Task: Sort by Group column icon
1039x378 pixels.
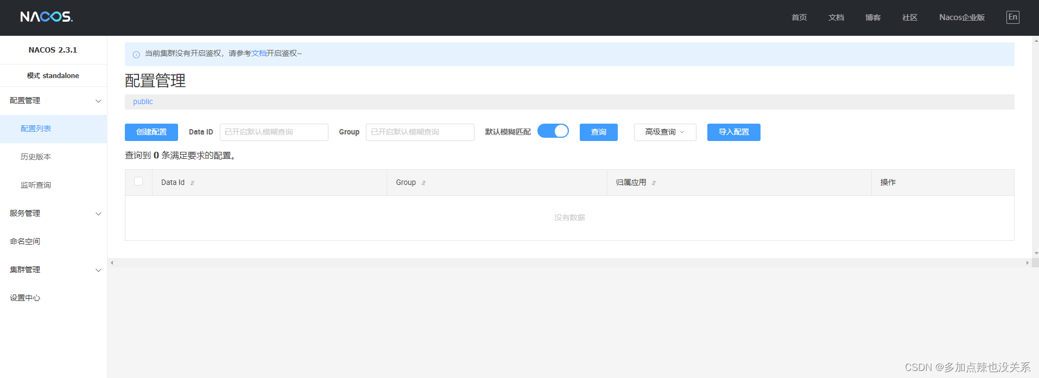Action: 423,183
